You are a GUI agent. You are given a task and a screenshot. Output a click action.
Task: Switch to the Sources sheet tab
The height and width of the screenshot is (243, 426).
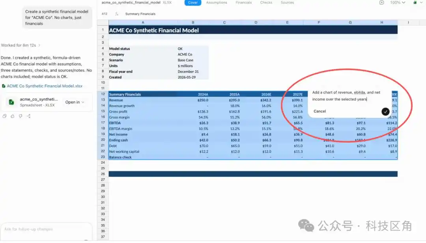(287, 2)
